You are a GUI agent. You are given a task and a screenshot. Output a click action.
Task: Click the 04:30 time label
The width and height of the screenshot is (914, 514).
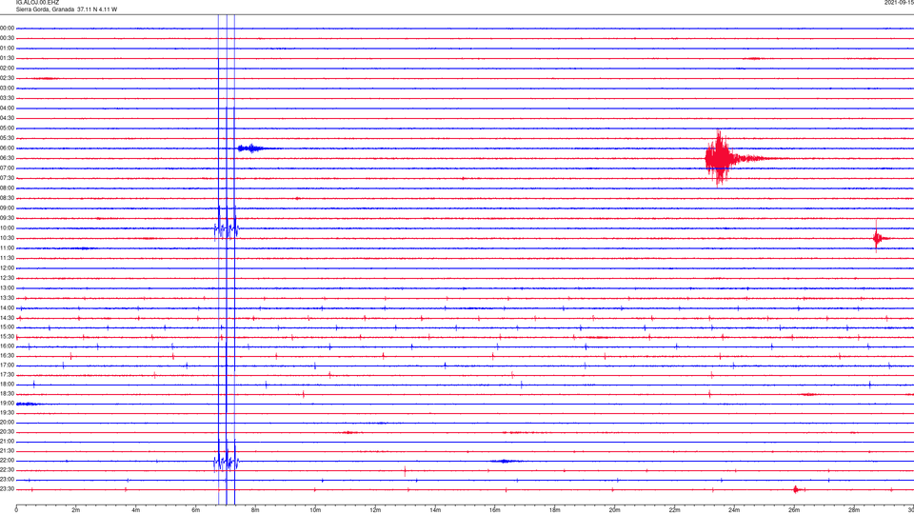pos(7,118)
